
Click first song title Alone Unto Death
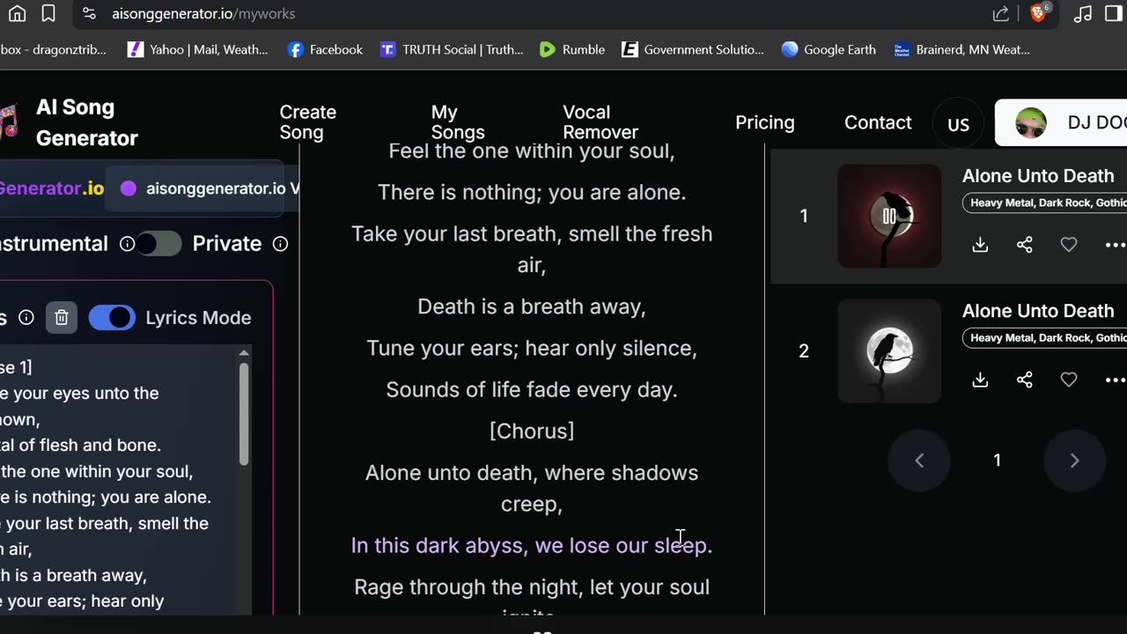[1037, 175]
